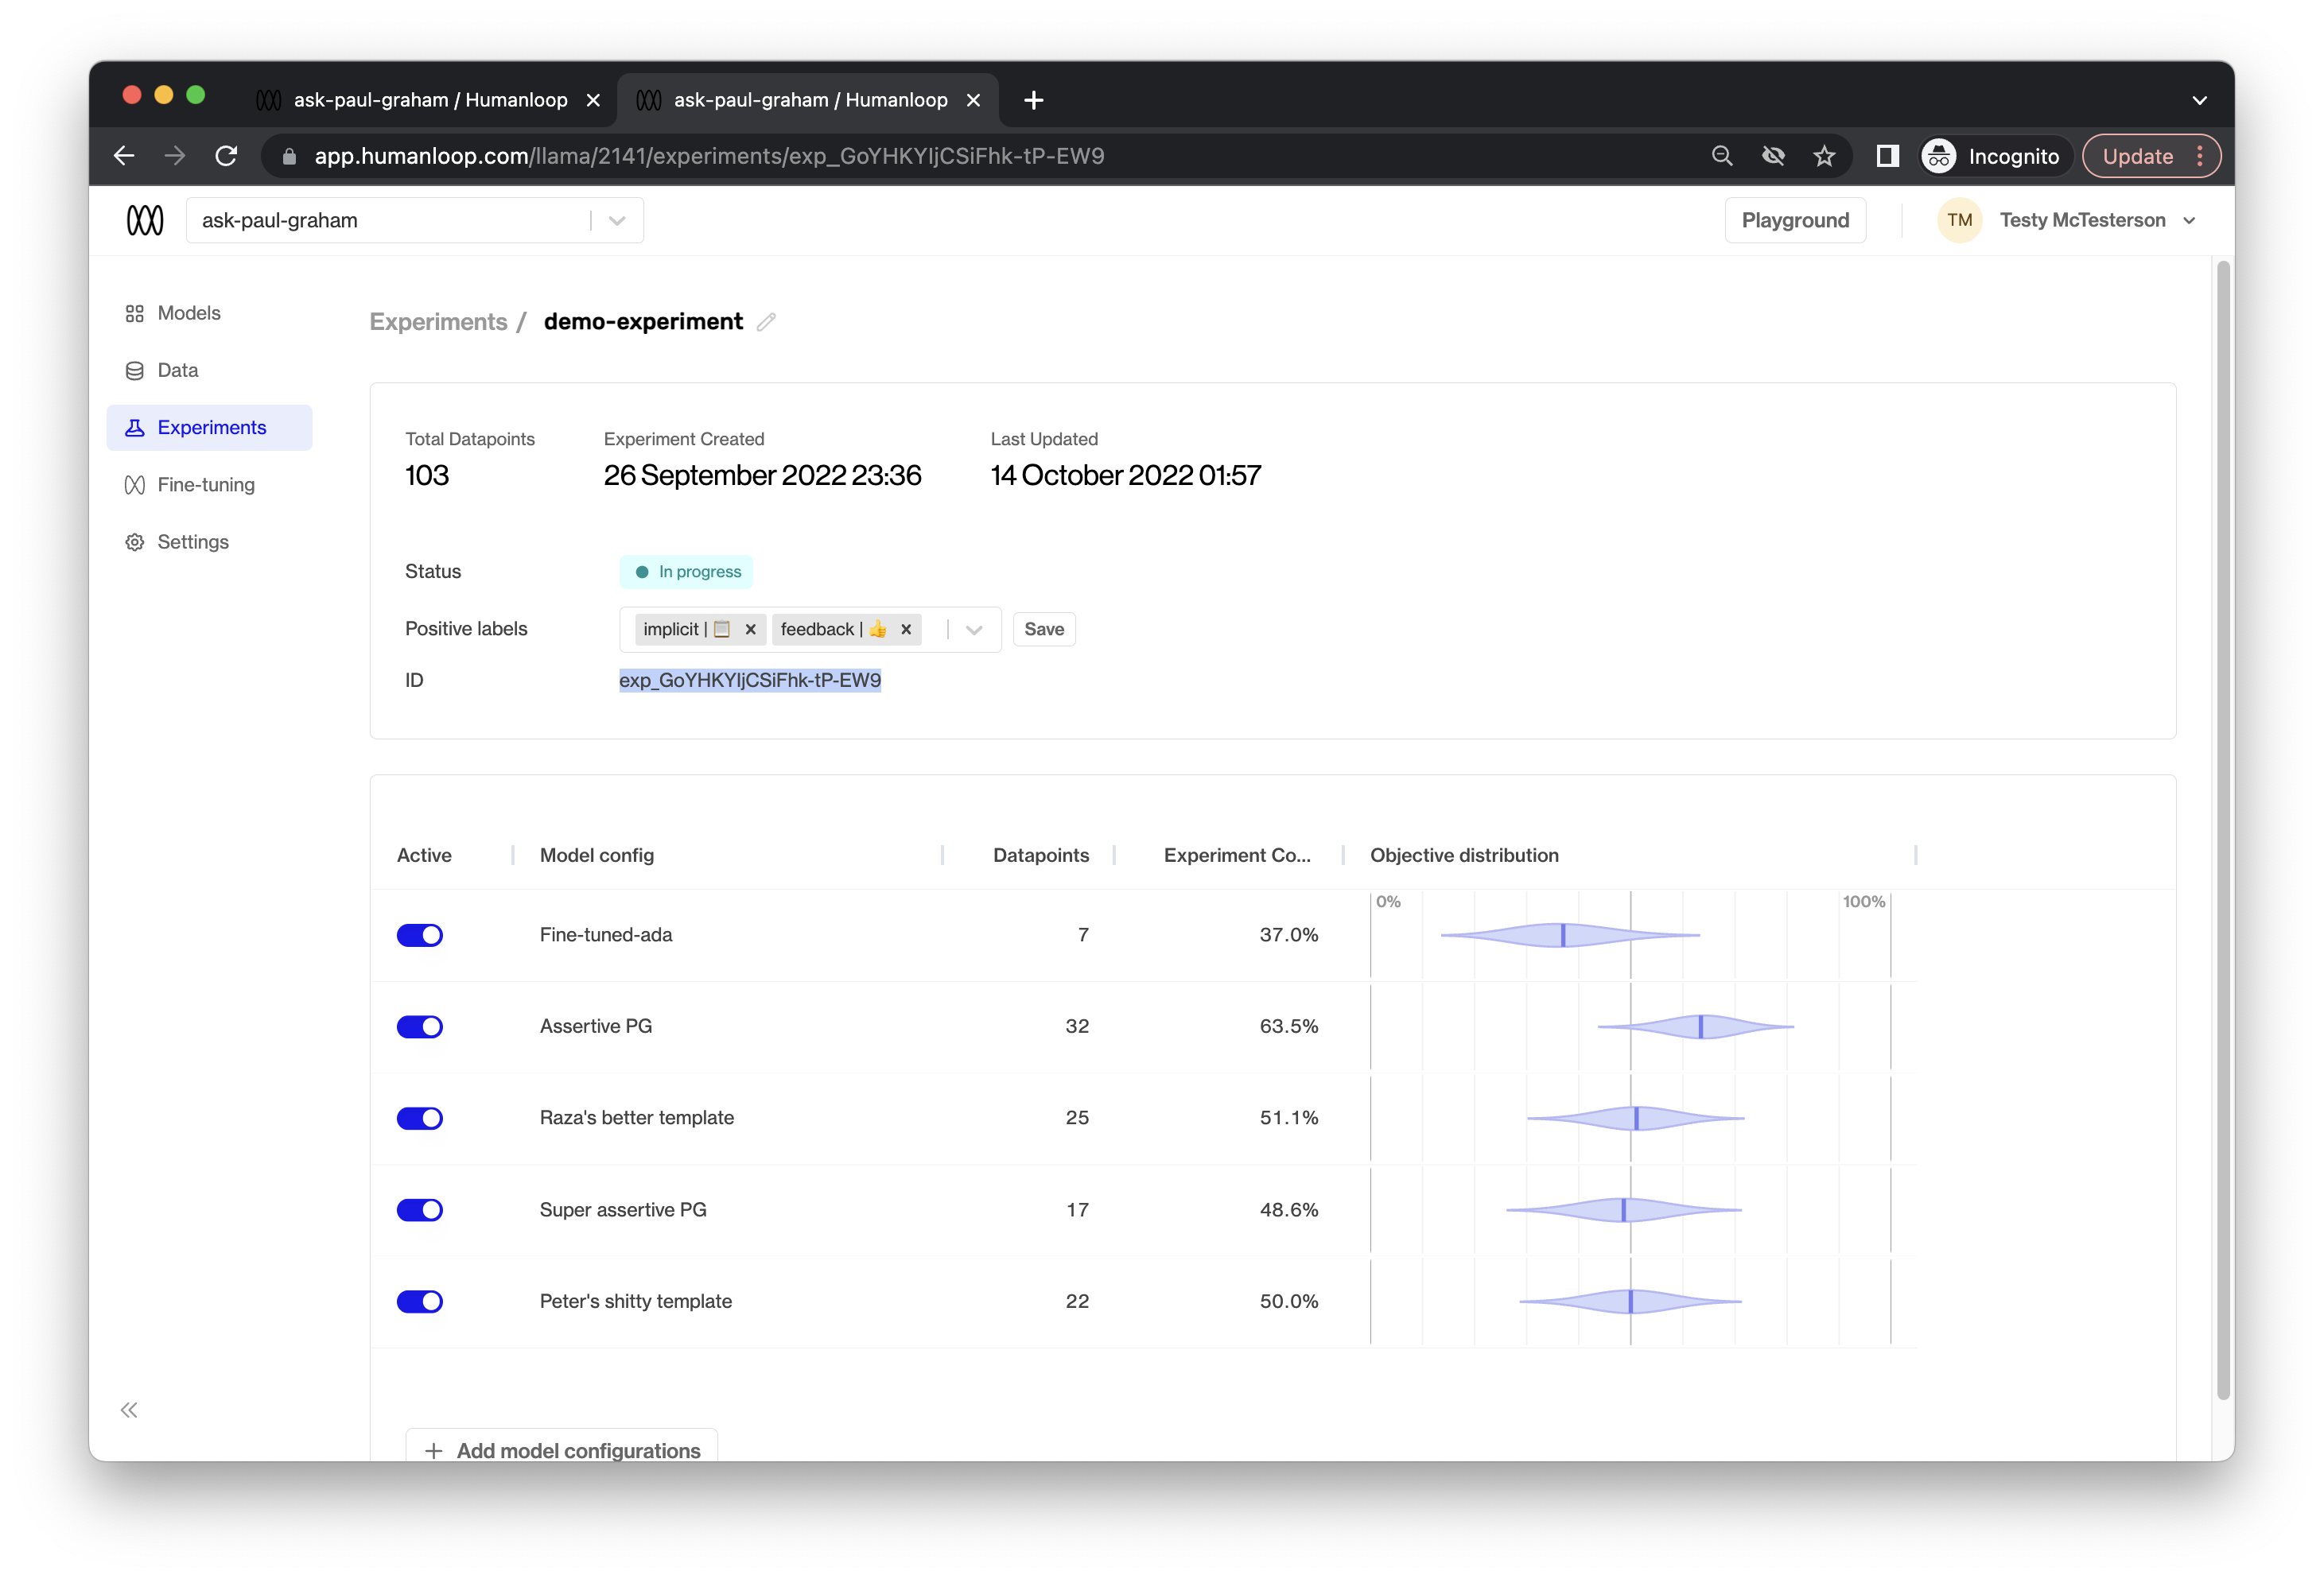
Task: Click the Assertive PG model config name
Action: [x=596, y=1026]
